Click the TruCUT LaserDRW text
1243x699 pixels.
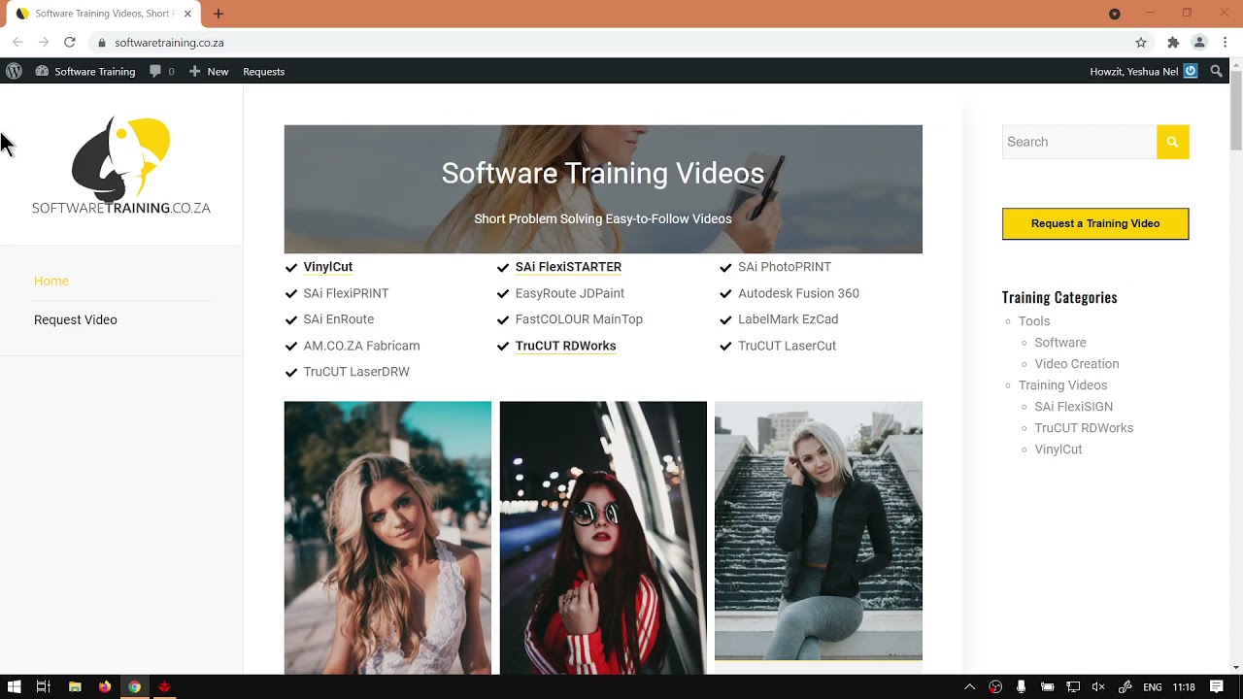tap(356, 372)
